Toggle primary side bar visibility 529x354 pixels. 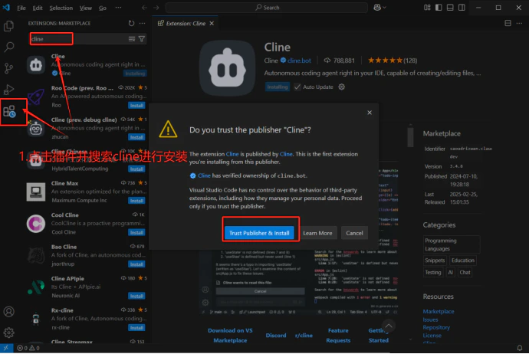click(x=439, y=8)
